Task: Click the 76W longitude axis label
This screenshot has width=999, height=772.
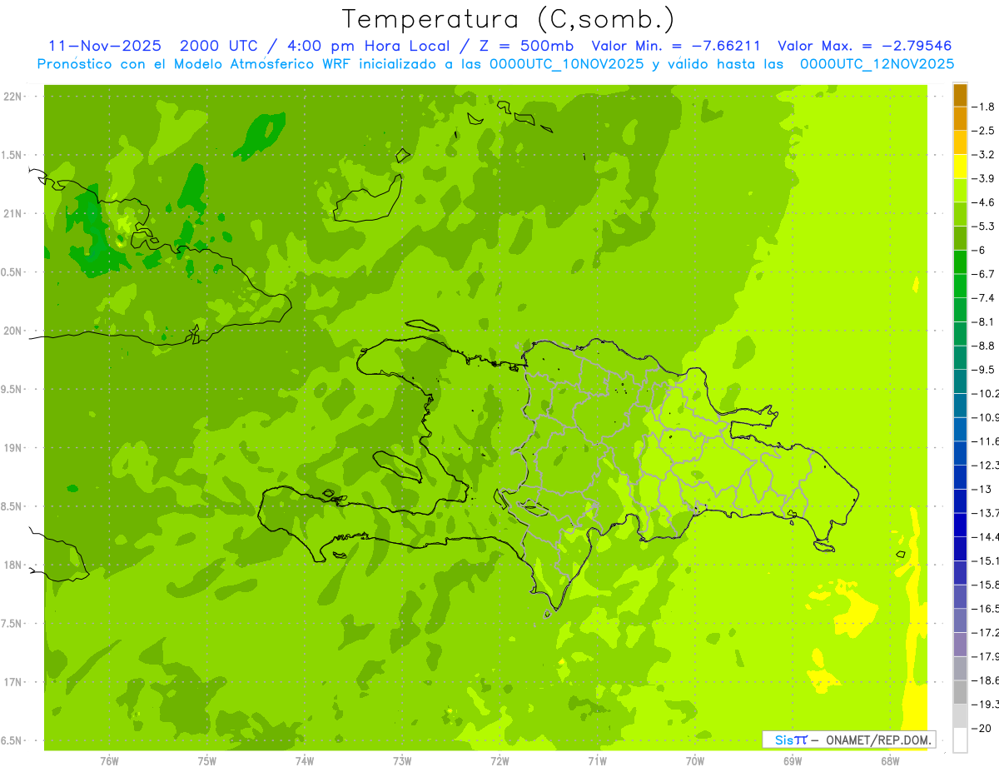Action: 109,761
